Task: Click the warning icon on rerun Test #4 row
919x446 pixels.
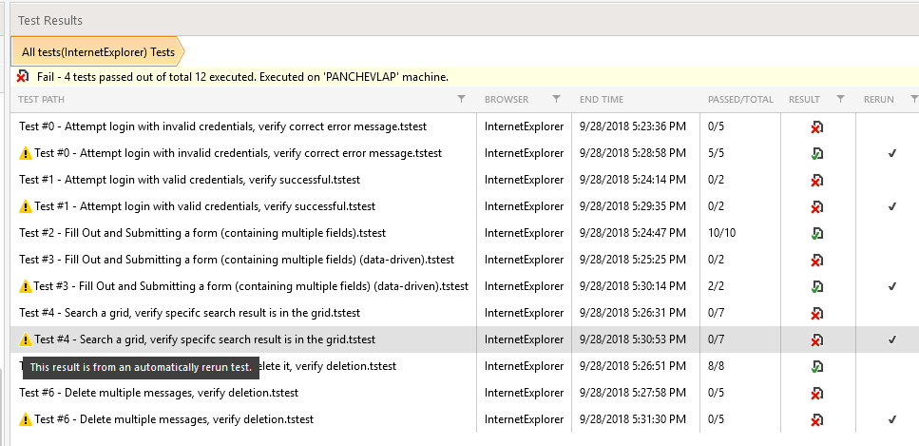Action: (26, 339)
